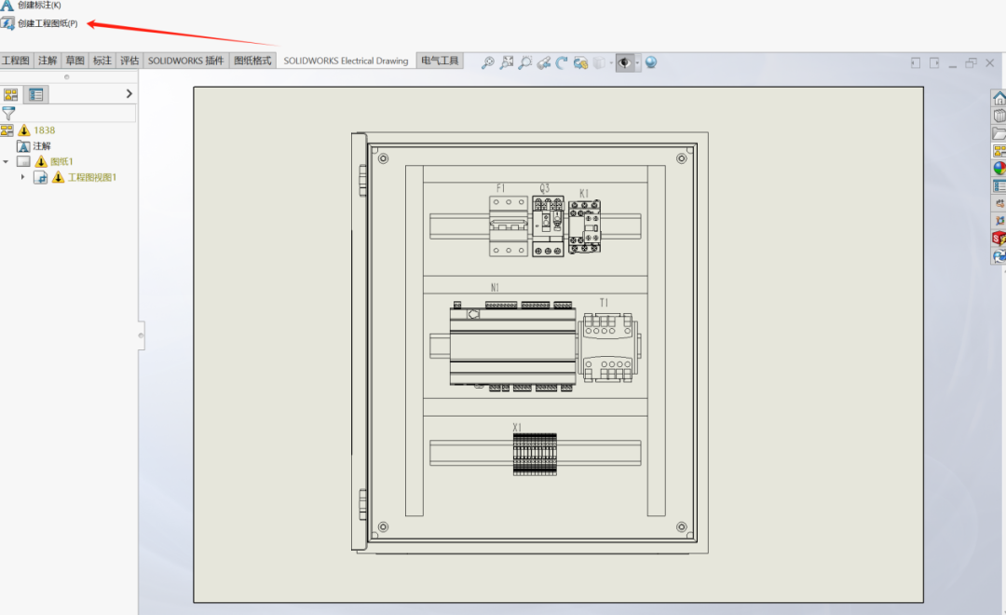
Task: Expand the 工程图视图1 tree item
Action: pyautogui.click(x=23, y=176)
